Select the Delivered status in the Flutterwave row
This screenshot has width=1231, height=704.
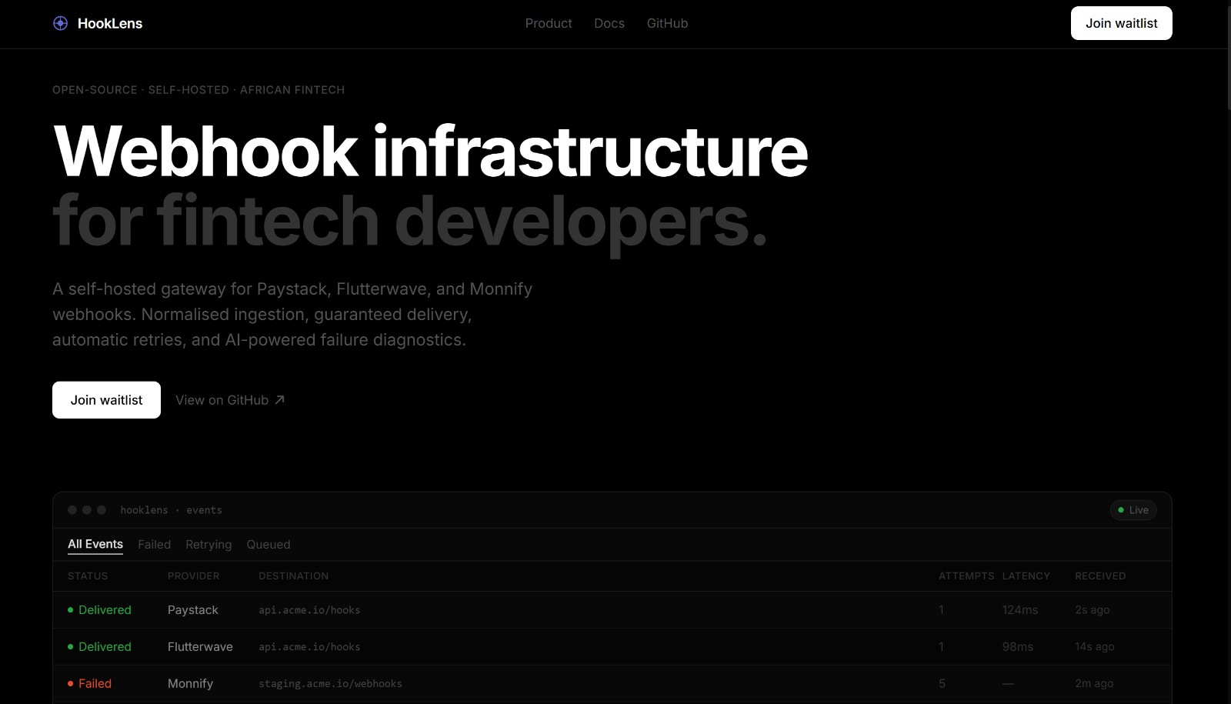pyautogui.click(x=99, y=647)
